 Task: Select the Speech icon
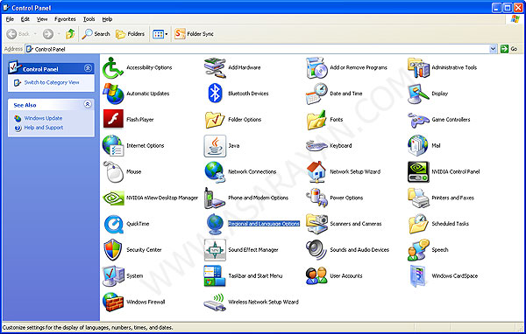[x=418, y=250]
